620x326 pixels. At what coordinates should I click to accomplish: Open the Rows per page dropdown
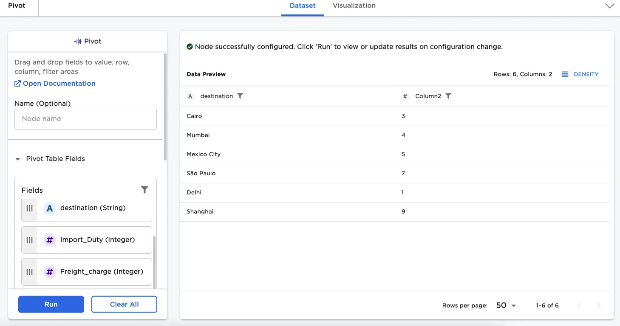(x=506, y=306)
